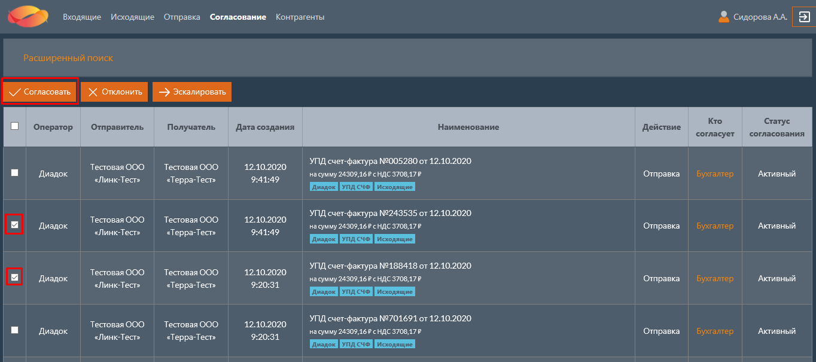
Task: Open the Контрагенты section
Action: click(x=300, y=17)
